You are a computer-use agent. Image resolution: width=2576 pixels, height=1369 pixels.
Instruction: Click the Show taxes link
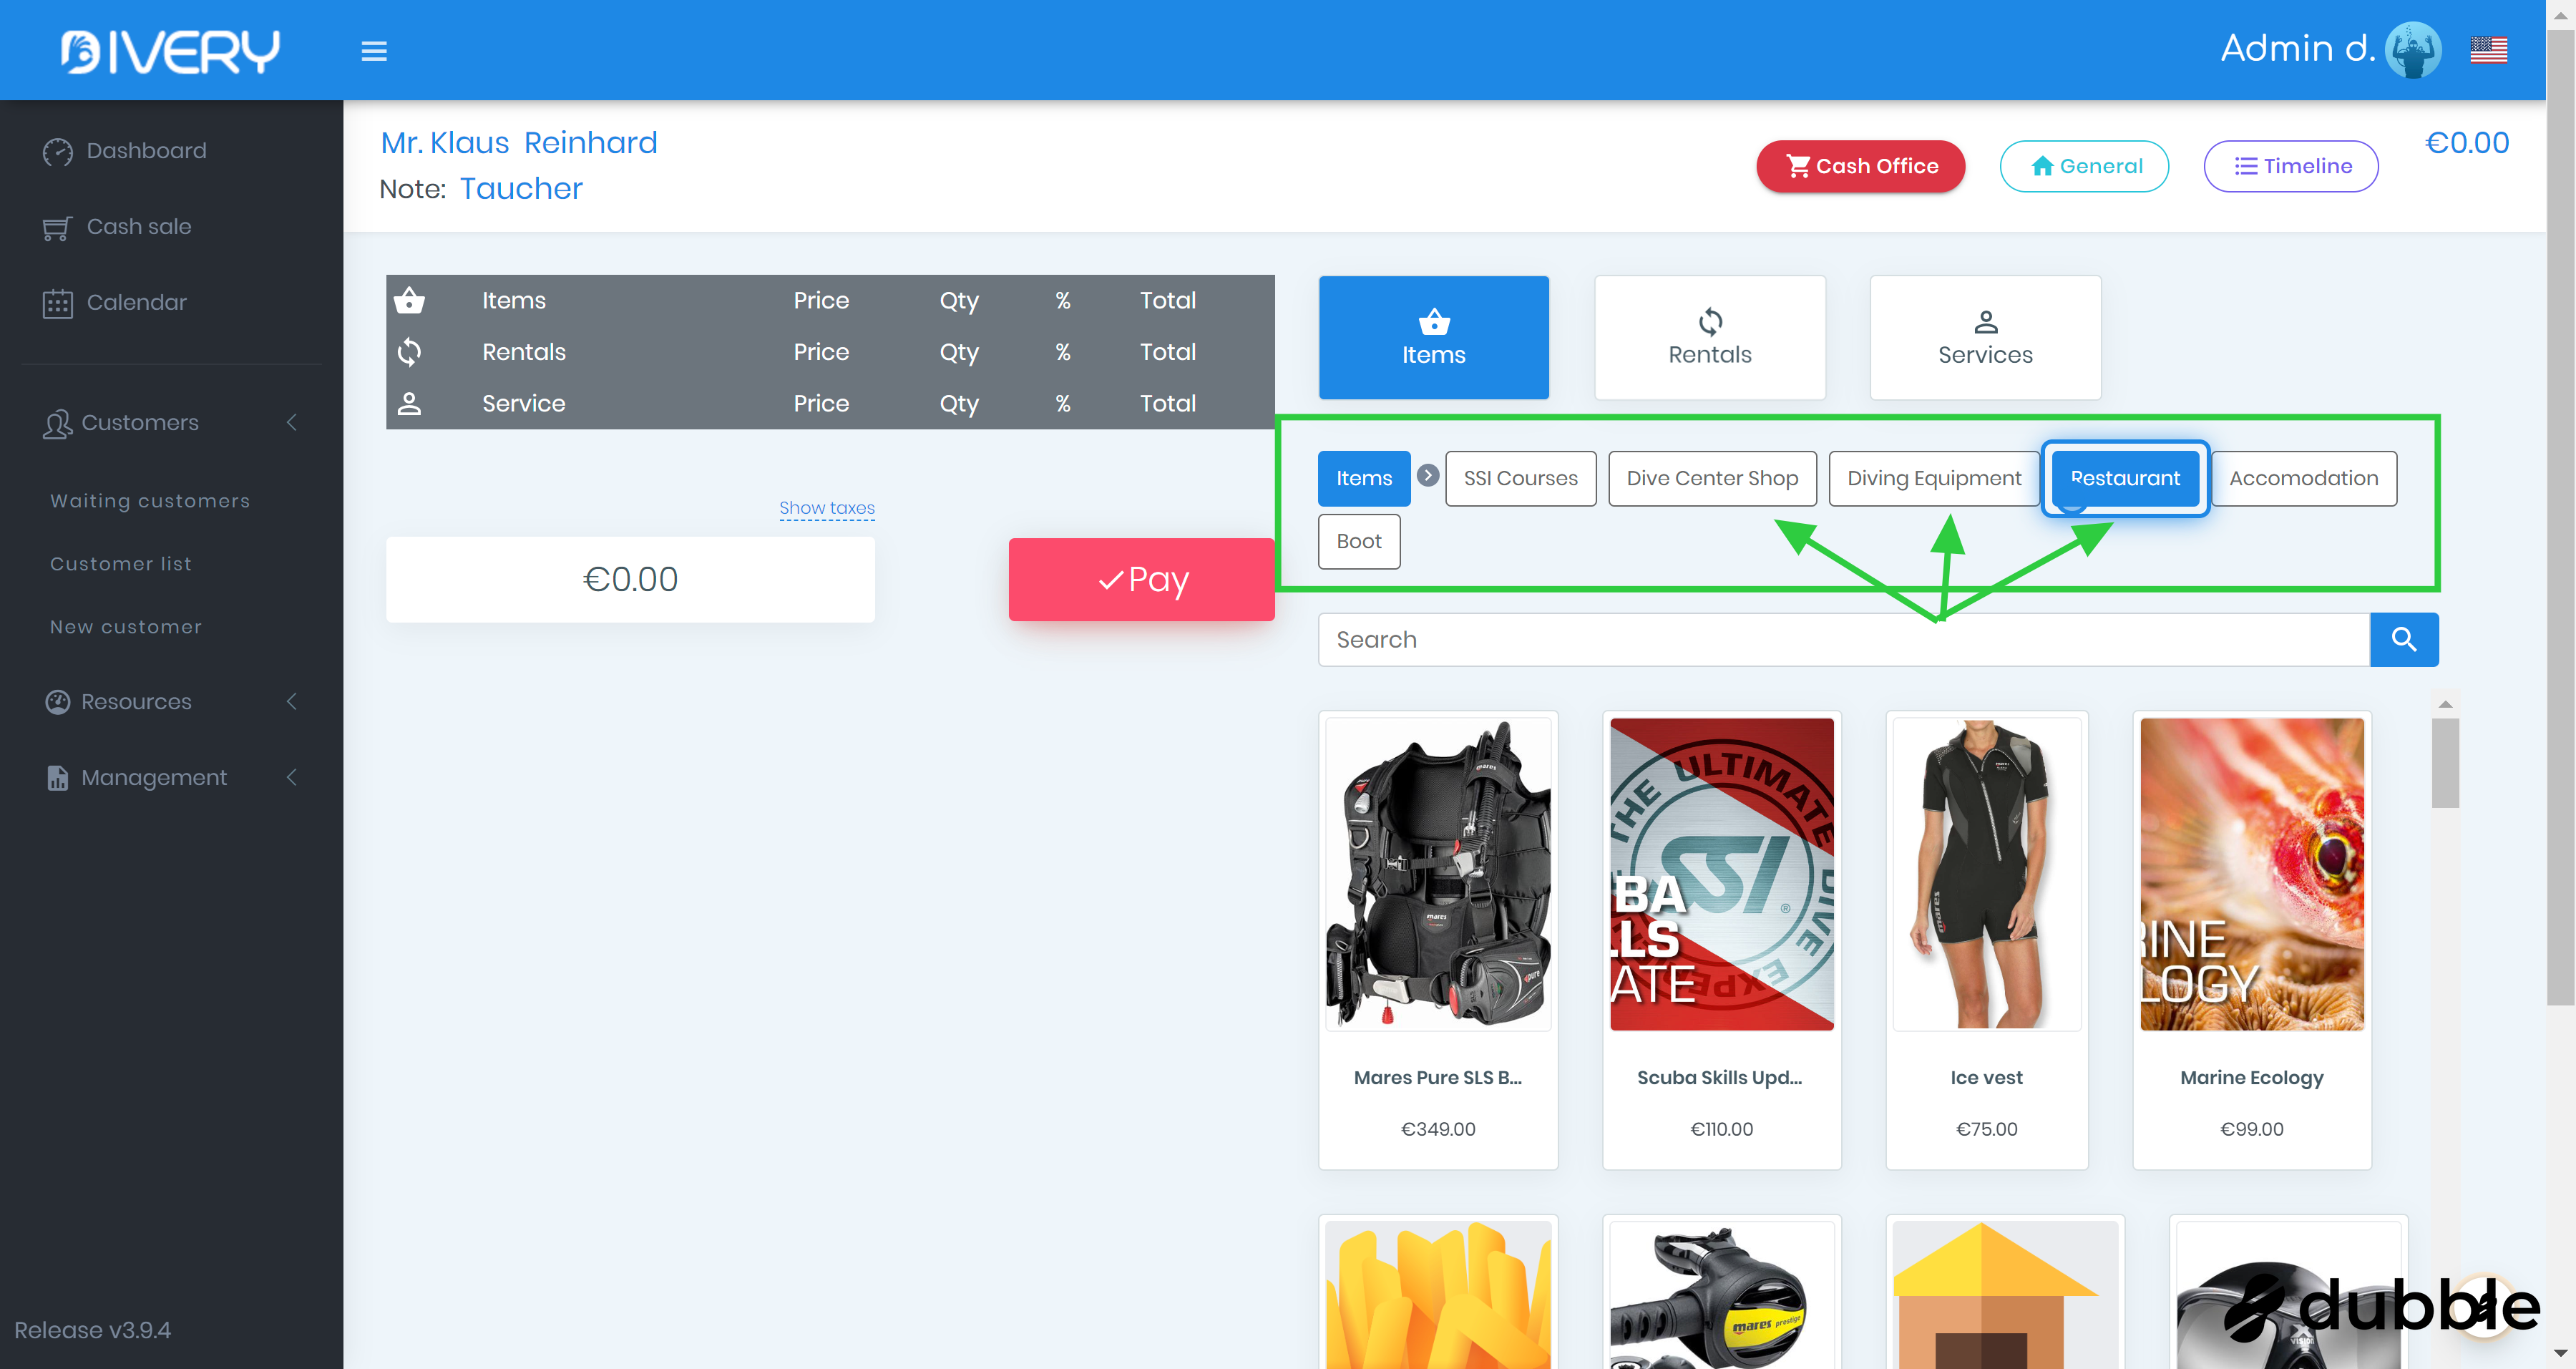pyautogui.click(x=826, y=508)
